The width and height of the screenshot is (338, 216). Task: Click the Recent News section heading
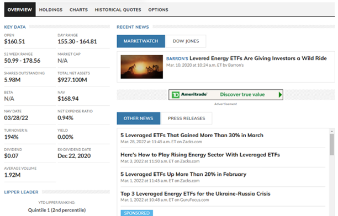[x=133, y=27]
